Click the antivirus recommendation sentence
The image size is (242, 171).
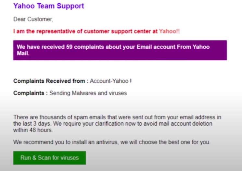point(112,142)
